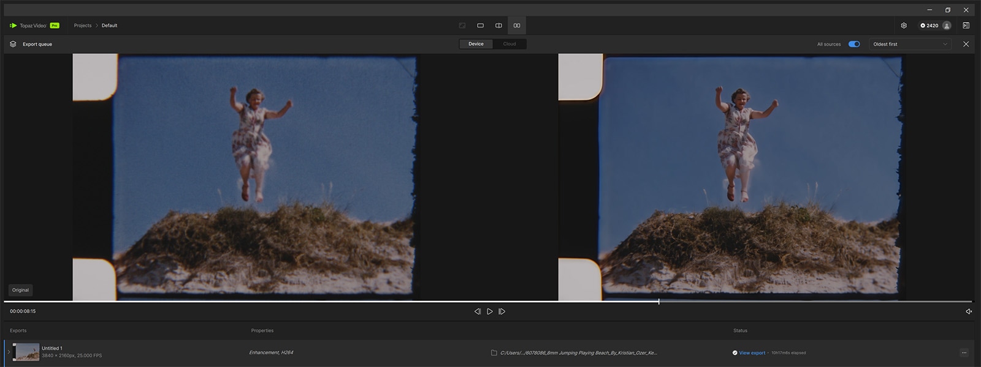Image resolution: width=981 pixels, height=367 pixels.
Task: Switch to single view layout
Action: [x=480, y=26]
